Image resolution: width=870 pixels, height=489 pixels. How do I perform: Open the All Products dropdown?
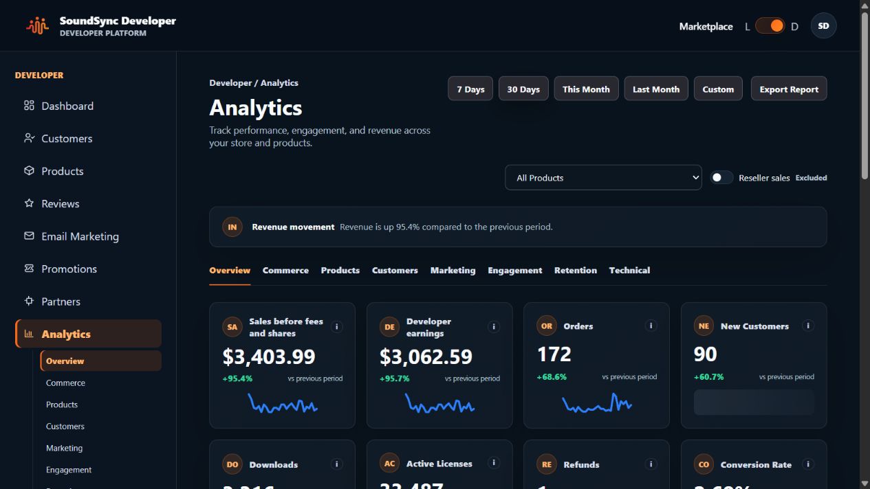click(x=603, y=177)
